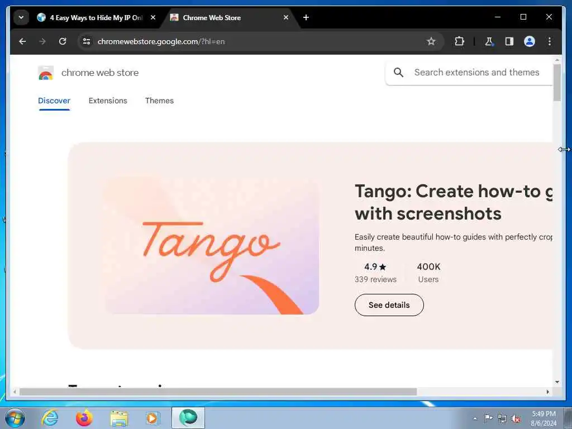The height and width of the screenshot is (429, 572).
Task: Open Windows Explorer from the taskbar
Action: tap(119, 418)
